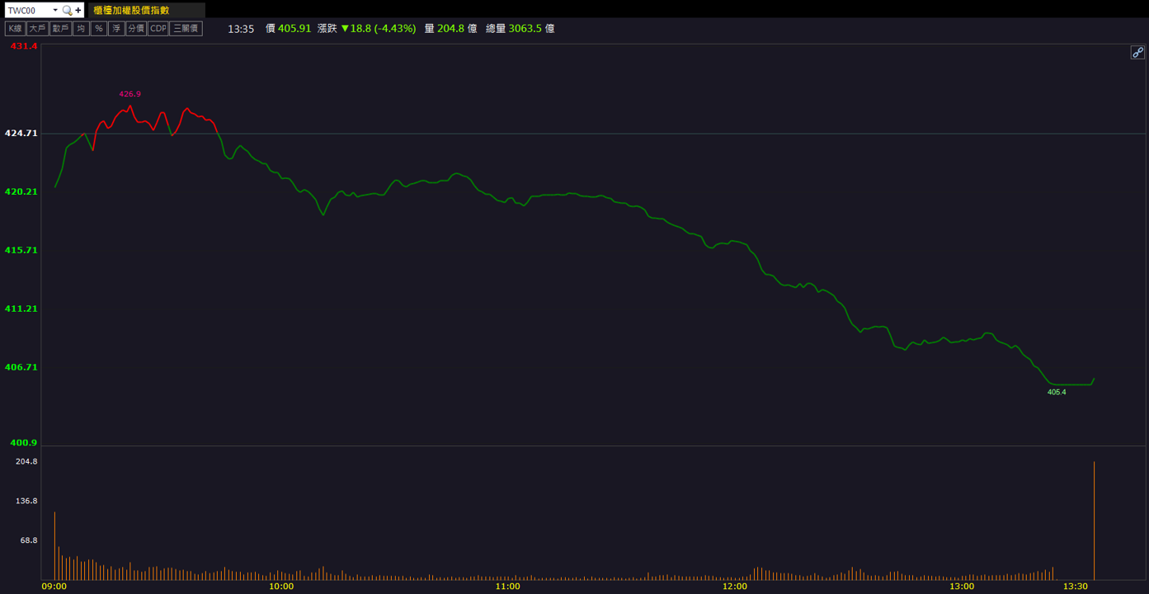Click the tall closing volume bar at 13:35
The image size is (1149, 594).
[x=1095, y=521]
